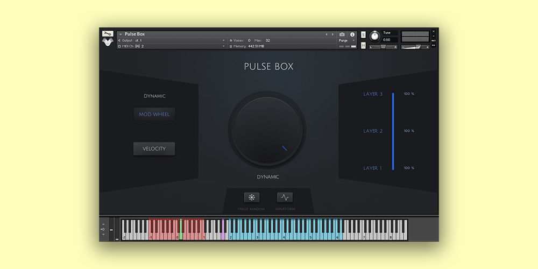538x269 pixels.
Task: Go to previous instrument preset arrow
Action: pos(326,34)
